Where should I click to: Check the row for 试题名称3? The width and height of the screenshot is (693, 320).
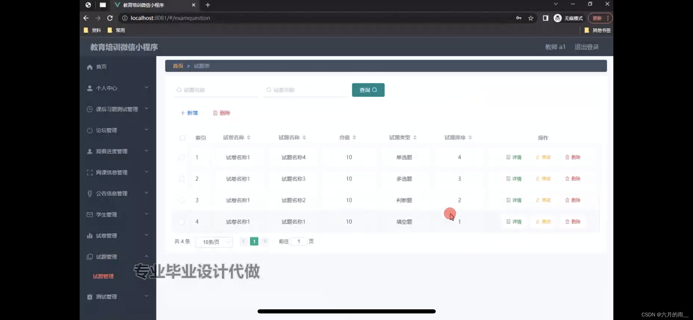click(x=182, y=179)
